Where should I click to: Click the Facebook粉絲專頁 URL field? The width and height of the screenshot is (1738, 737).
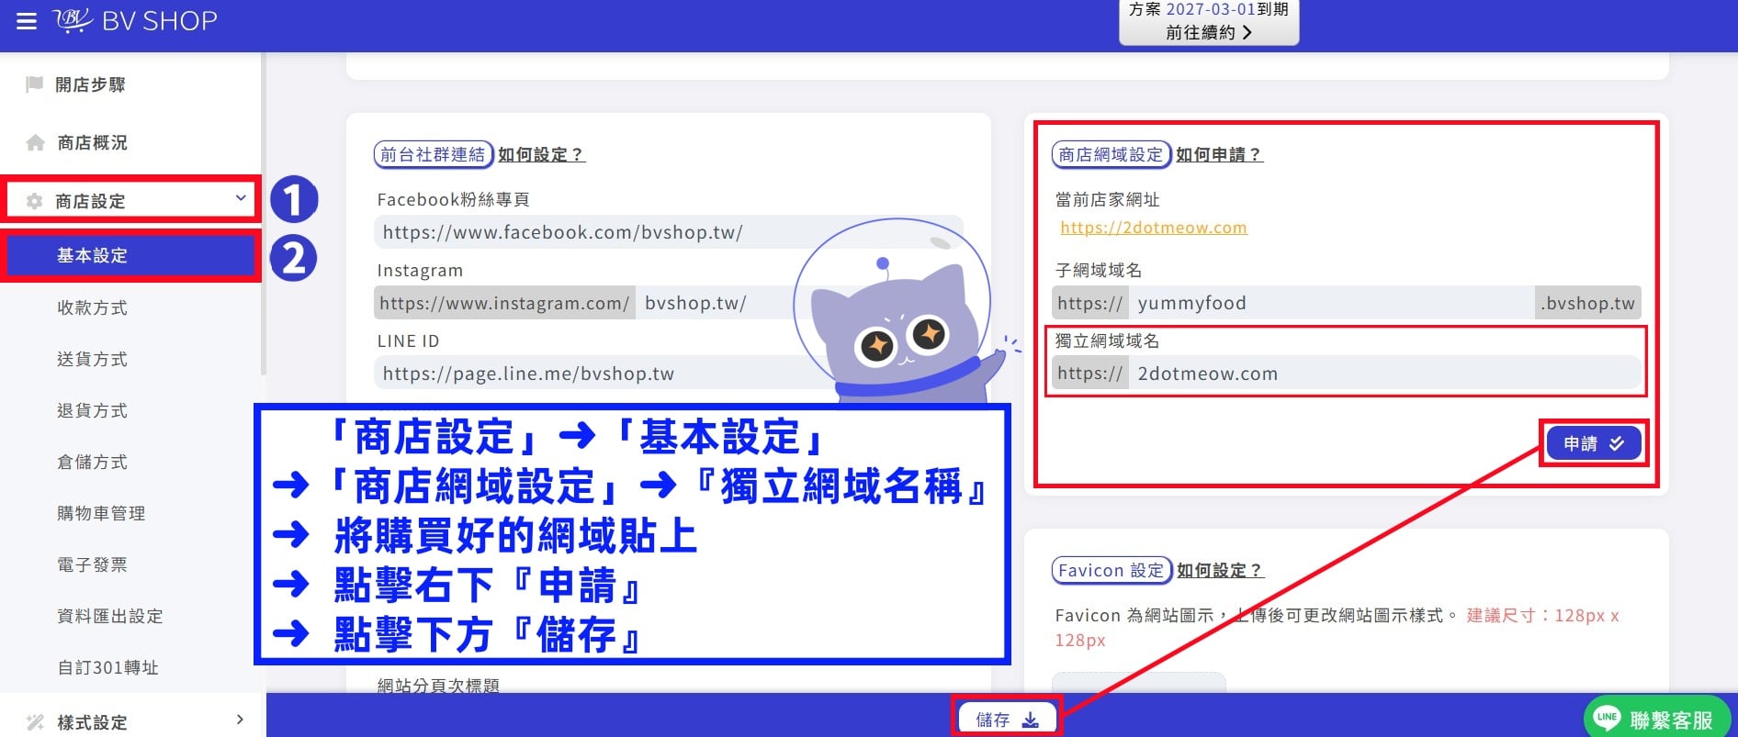tap(668, 232)
